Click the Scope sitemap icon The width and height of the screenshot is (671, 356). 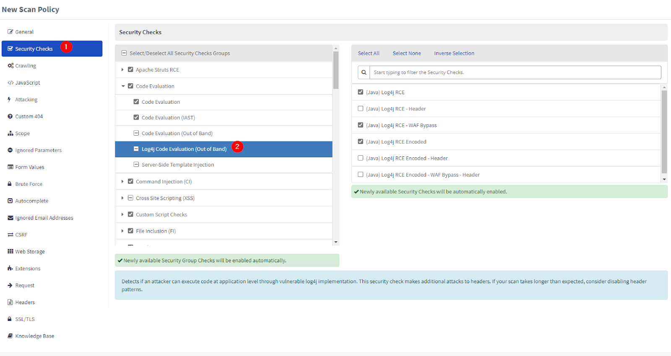[10, 133]
